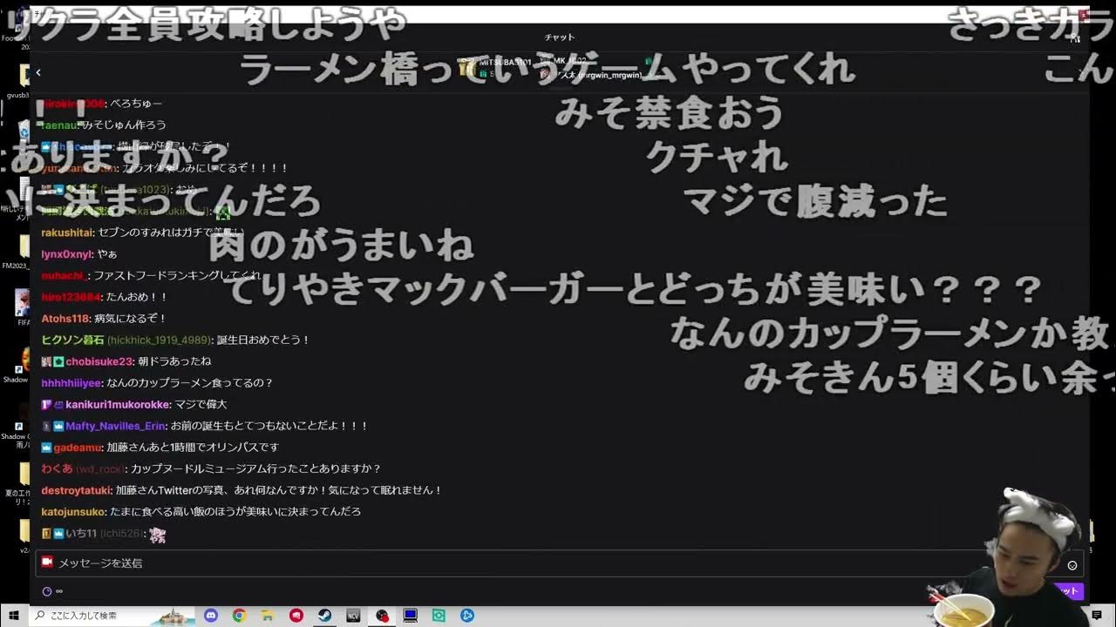The width and height of the screenshot is (1116, 627).
Task: Open the blue round taskbar app
Action: click(467, 616)
